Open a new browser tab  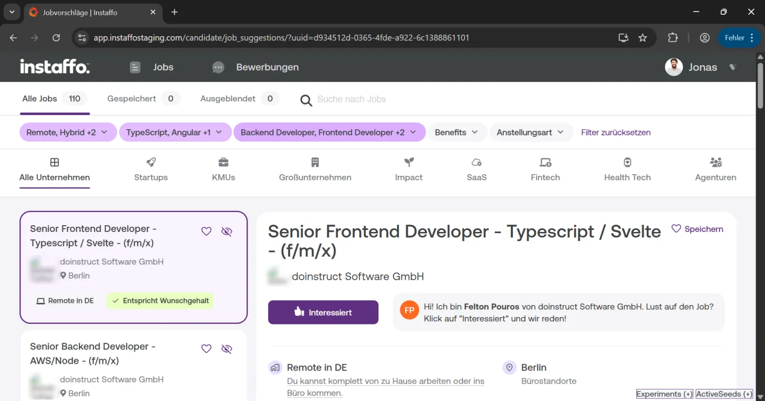(x=174, y=12)
